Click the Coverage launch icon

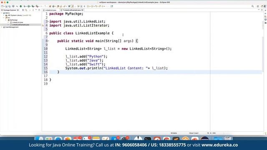pos(33,6)
